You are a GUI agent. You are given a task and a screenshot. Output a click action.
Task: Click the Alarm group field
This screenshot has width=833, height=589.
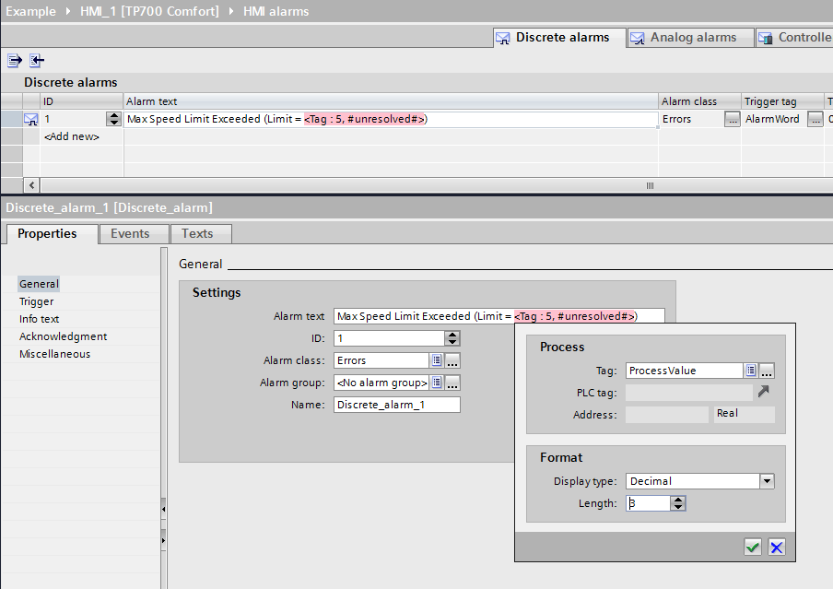[x=381, y=383]
